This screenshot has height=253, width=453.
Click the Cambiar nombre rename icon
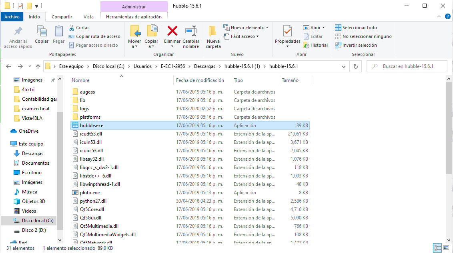(191, 31)
